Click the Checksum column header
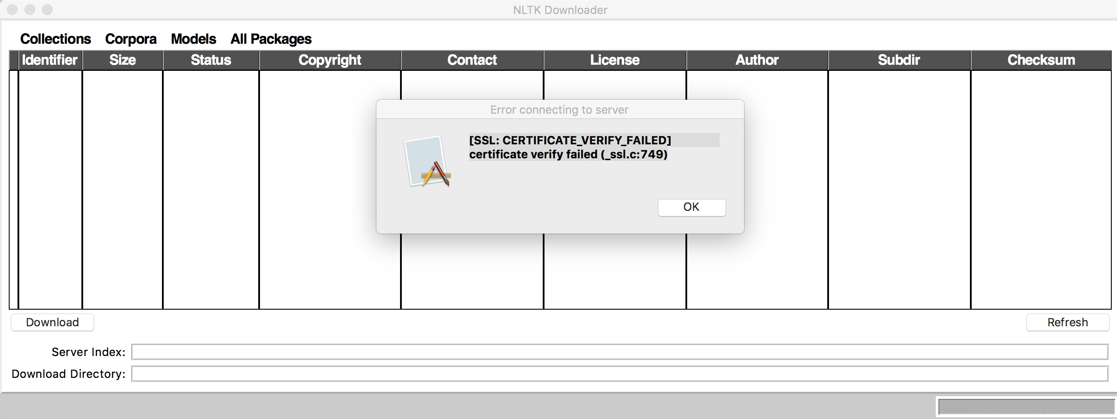The width and height of the screenshot is (1117, 419). coord(1041,60)
